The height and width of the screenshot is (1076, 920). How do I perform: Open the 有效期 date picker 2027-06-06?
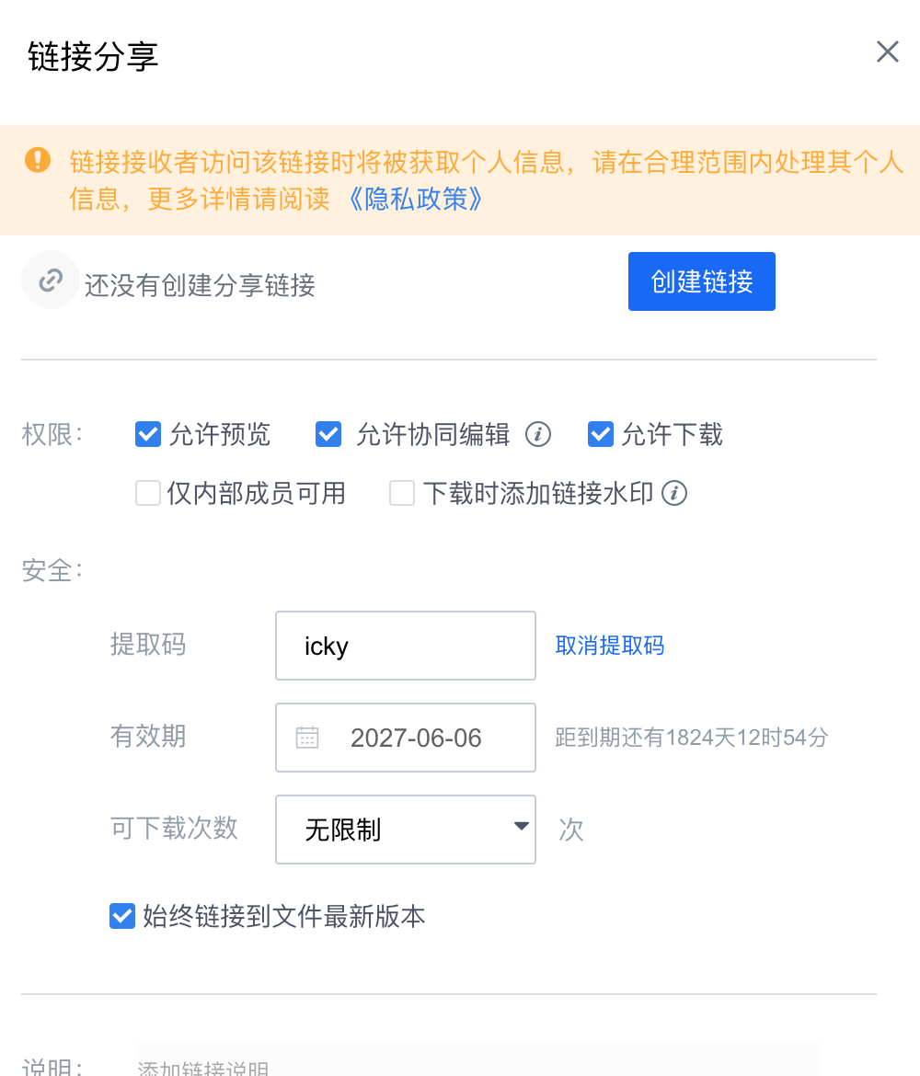406,738
